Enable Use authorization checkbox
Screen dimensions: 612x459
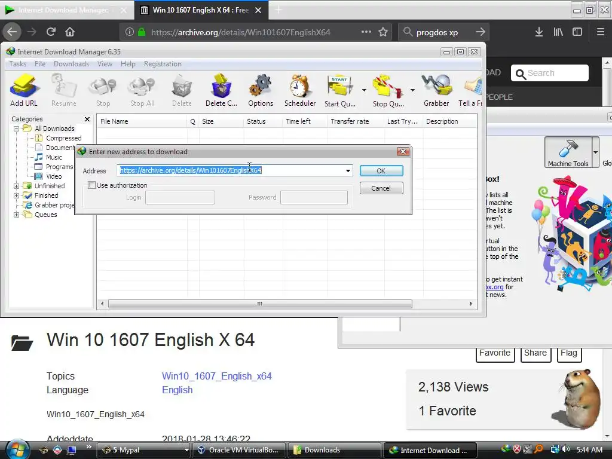[x=91, y=185]
